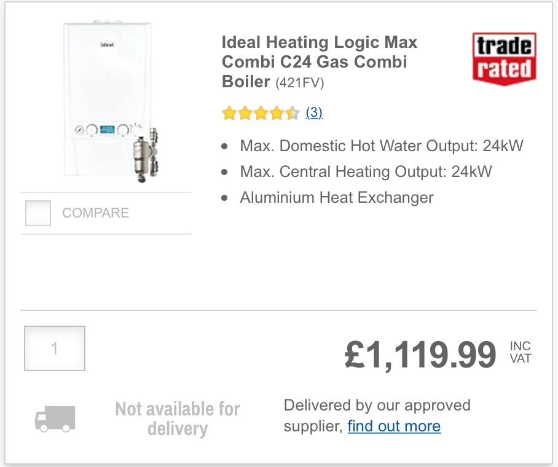Click the Aluminium Heat Exchanger bullet point

337,197
